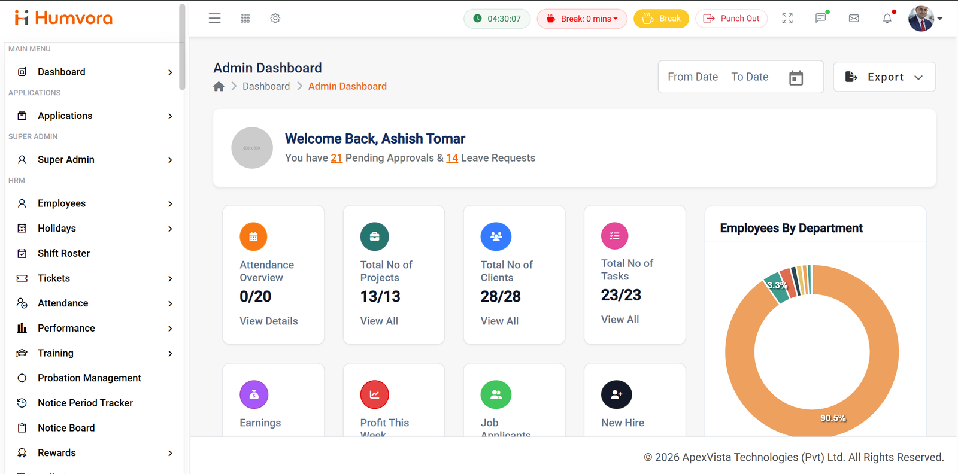Toggle the hamburger sidebar menu icon

(x=214, y=19)
